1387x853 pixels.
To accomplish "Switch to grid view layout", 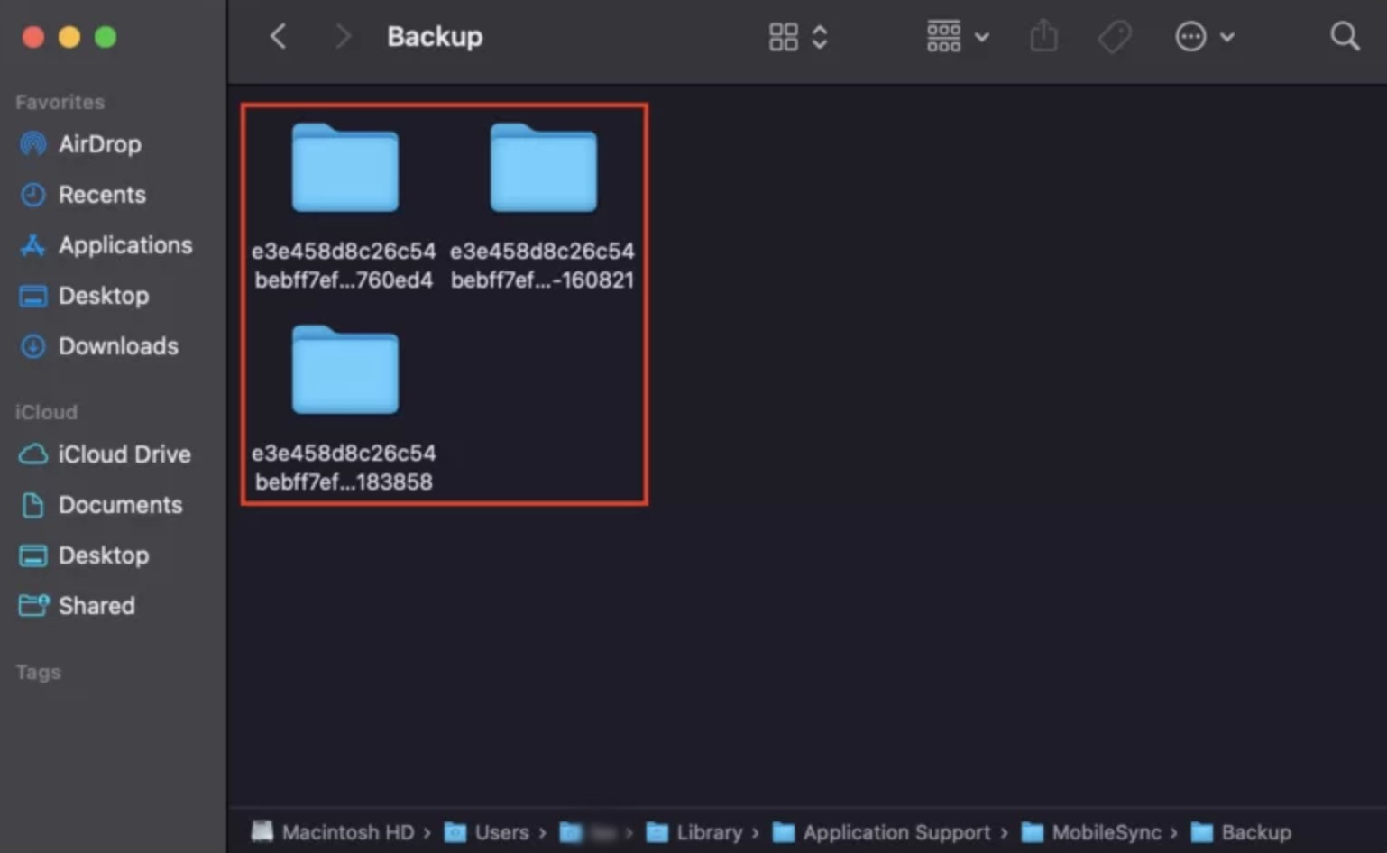I will pos(781,36).
